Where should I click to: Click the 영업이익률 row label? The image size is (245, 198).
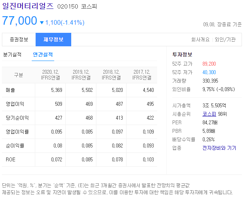click(17, 132)
